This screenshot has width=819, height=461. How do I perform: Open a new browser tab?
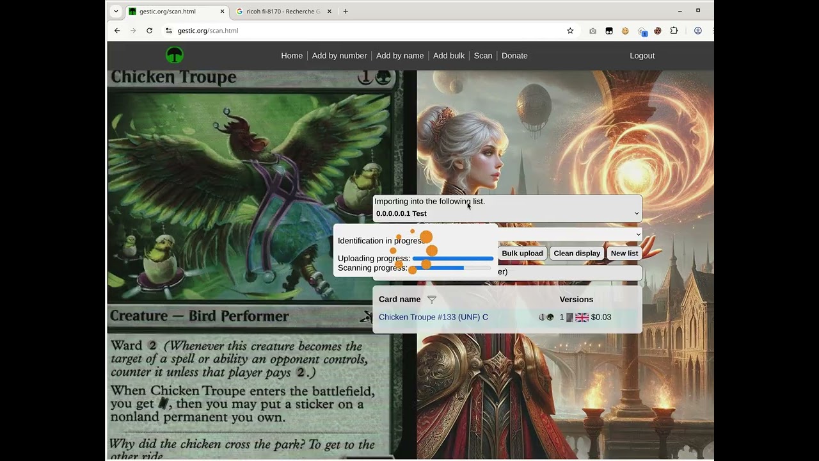click(346, 11)
